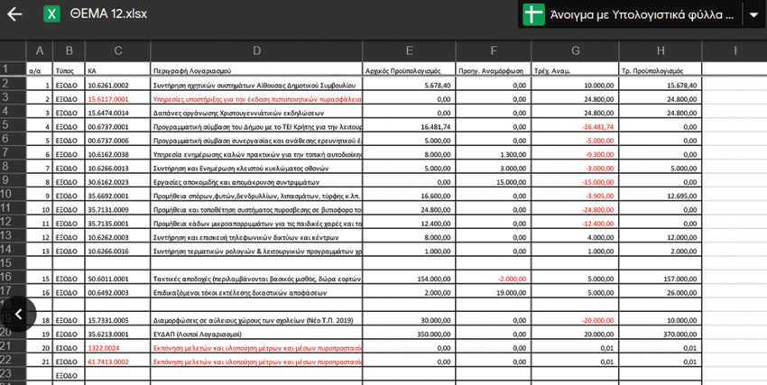This screenshot has height=385, width=767.
Task: Select row 1 header number
Action: pos(6,69)
